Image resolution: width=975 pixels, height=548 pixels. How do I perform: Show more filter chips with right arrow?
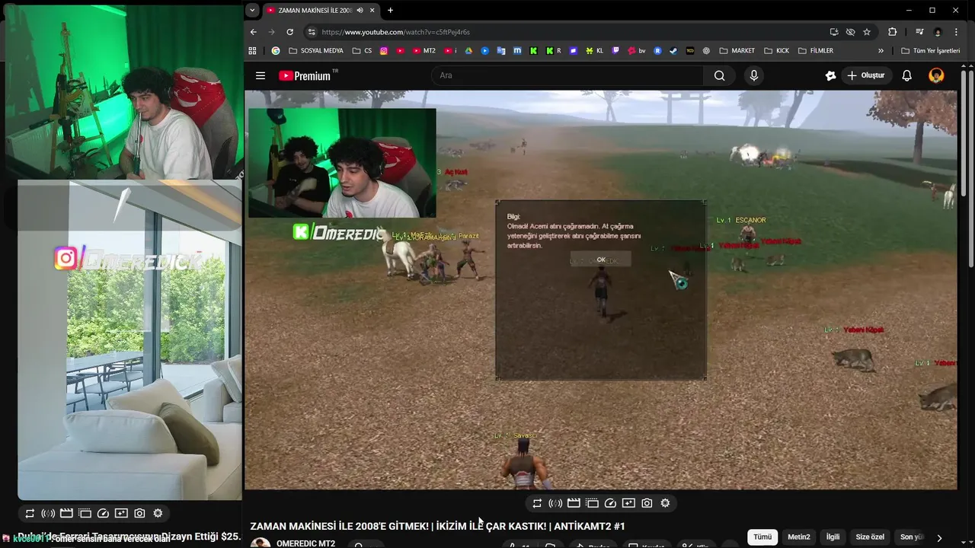coord(938,537)
